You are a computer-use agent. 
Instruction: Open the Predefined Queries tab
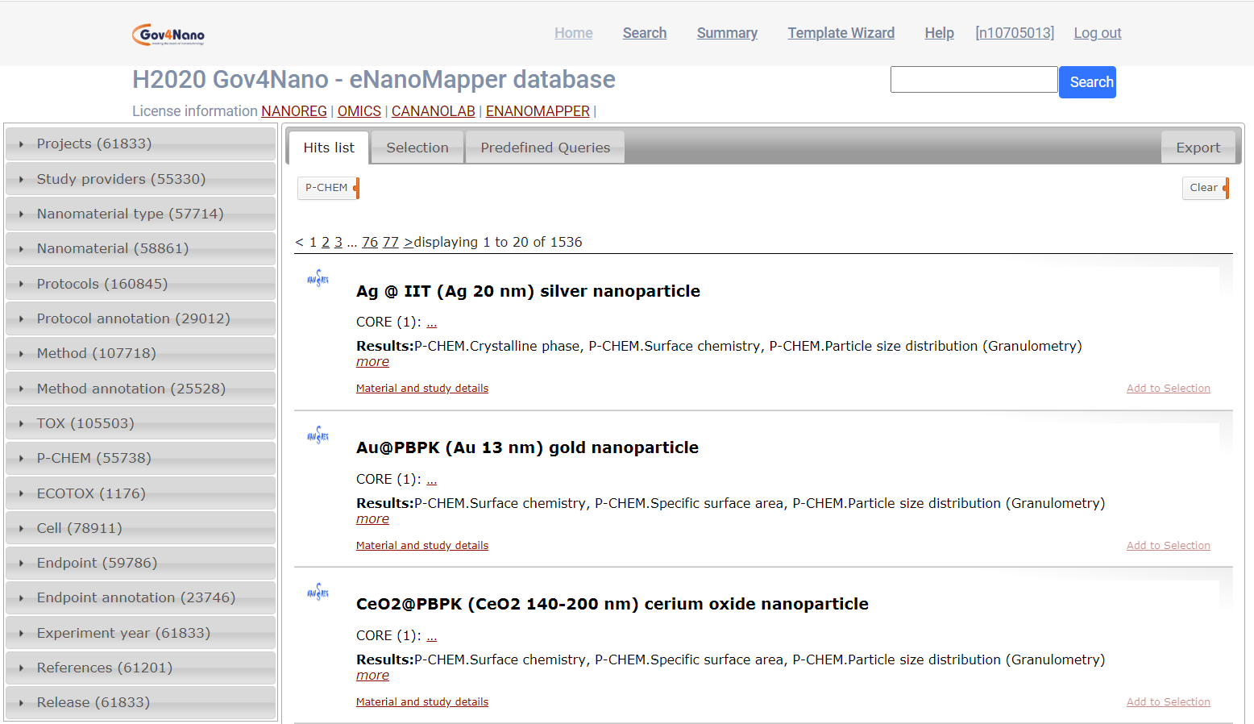click(545, 148)
